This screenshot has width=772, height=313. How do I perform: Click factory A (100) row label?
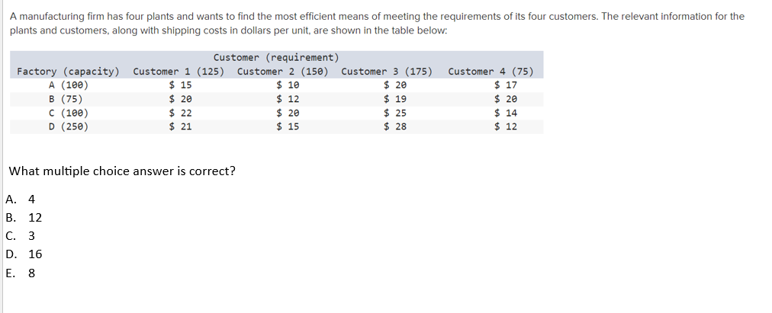click(69, 85)
